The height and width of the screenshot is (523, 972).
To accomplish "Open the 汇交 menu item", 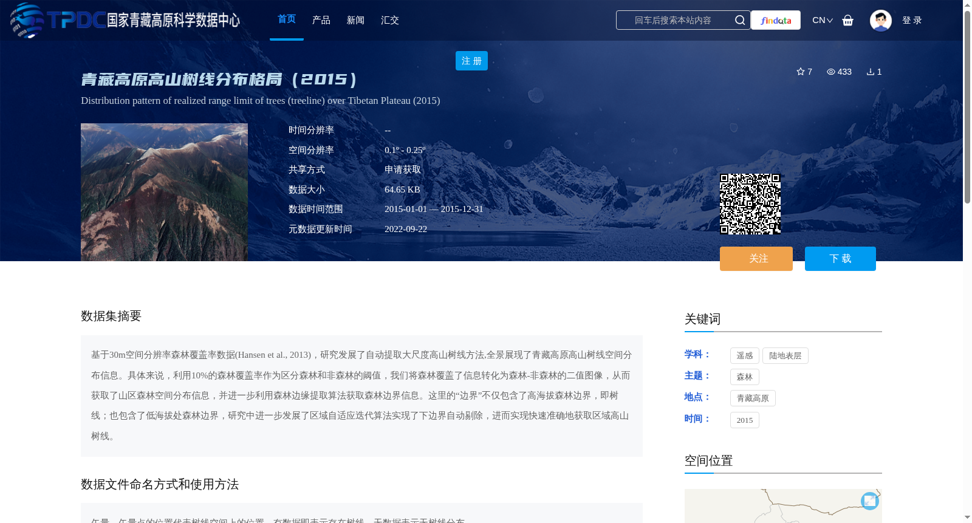I will (x=390, y=20).
